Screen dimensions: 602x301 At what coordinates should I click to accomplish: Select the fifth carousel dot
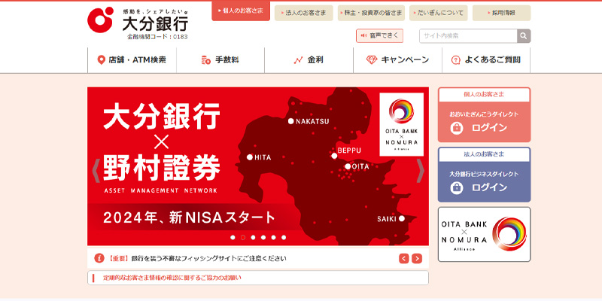[273, 237]
